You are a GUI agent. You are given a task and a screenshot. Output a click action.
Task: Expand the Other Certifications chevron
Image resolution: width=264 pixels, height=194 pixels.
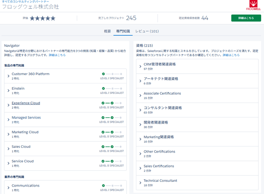pos(140,153)
